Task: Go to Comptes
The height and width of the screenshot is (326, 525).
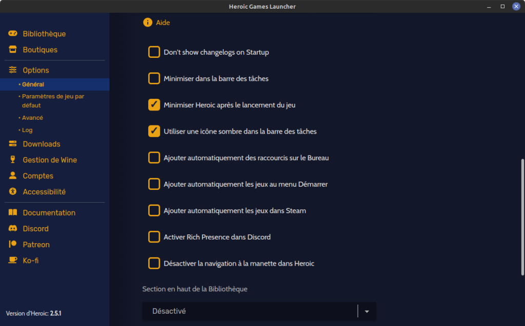Action: [38, 176]
